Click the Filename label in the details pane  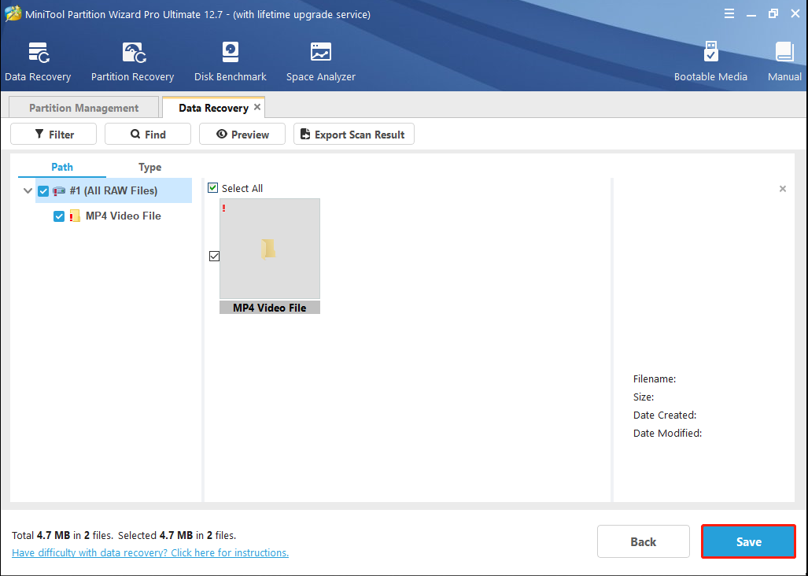click(x=655, y=378)
